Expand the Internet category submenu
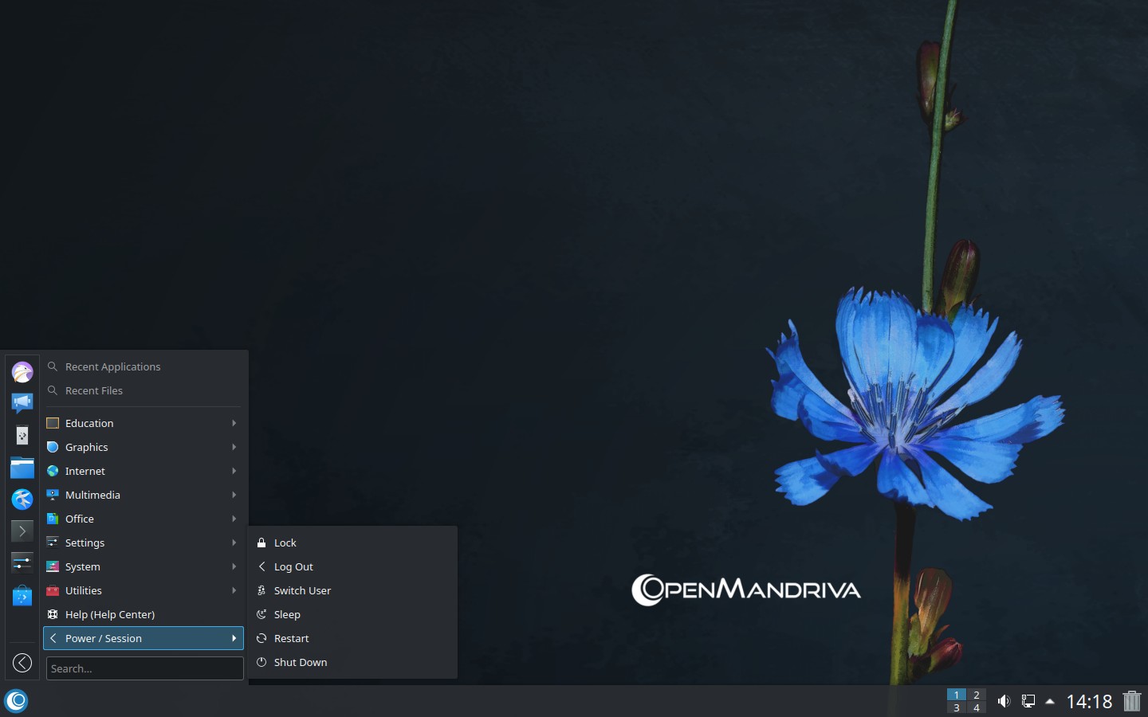Screen dimensions: 1148x717 click(143, 471)
